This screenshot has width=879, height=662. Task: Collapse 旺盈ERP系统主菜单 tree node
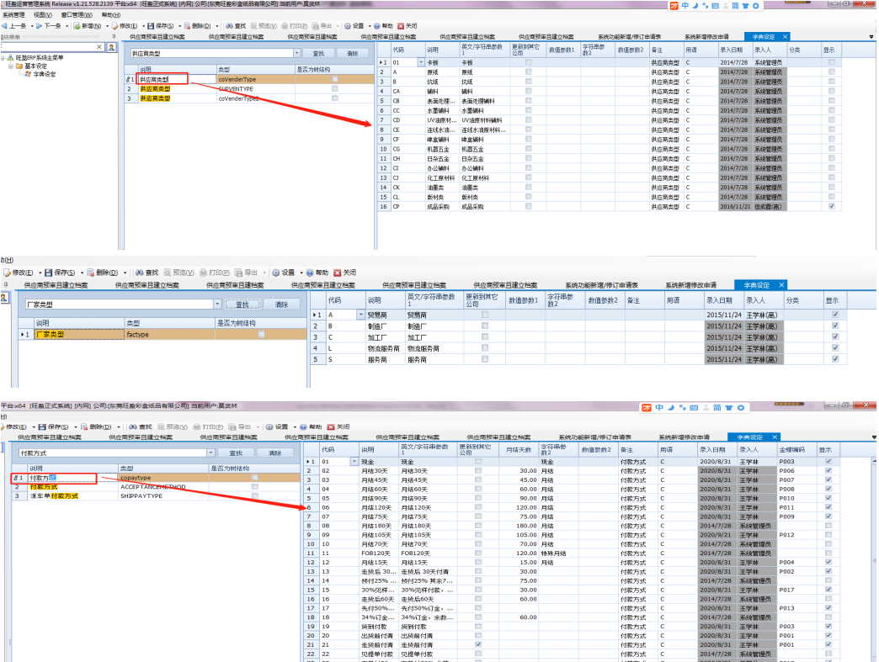pyautogui.click(x=3, y=58)
